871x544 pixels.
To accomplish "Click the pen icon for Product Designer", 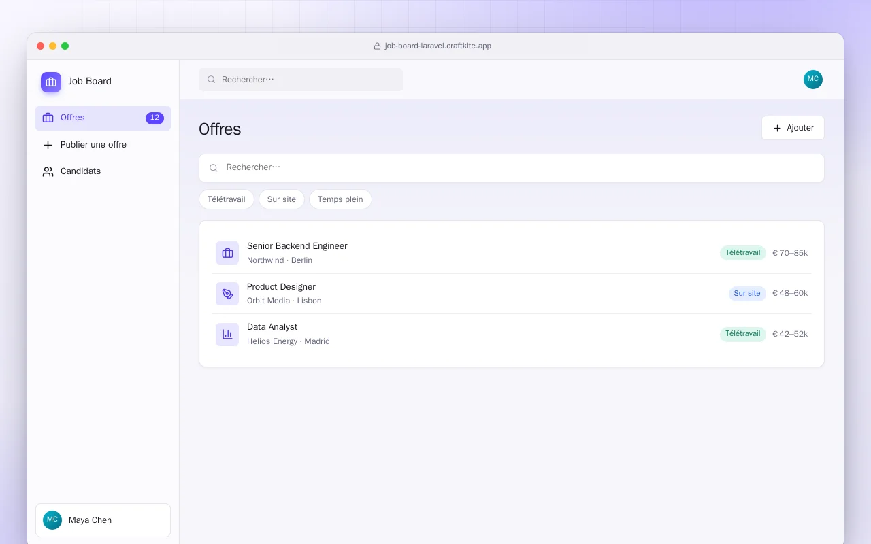I will (x=227, y=294).
